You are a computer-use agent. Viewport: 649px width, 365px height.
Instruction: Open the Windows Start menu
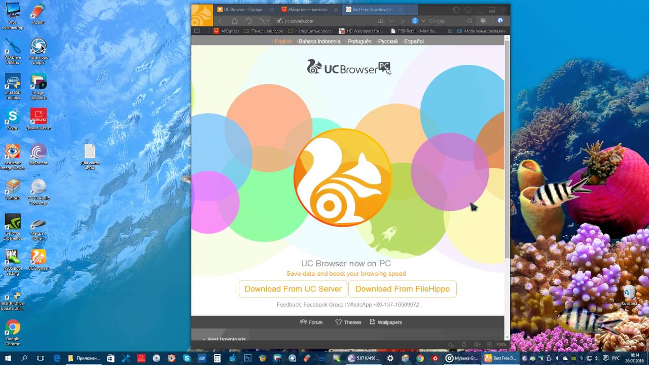(x=8, y=358)
